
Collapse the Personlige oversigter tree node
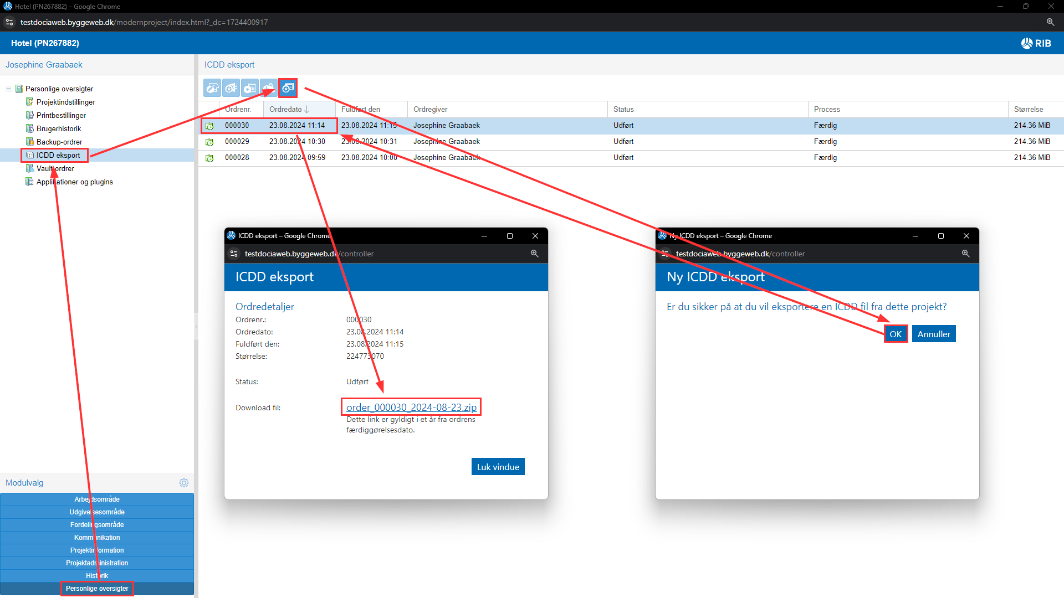pyautogui.click(x=8, y=89)
